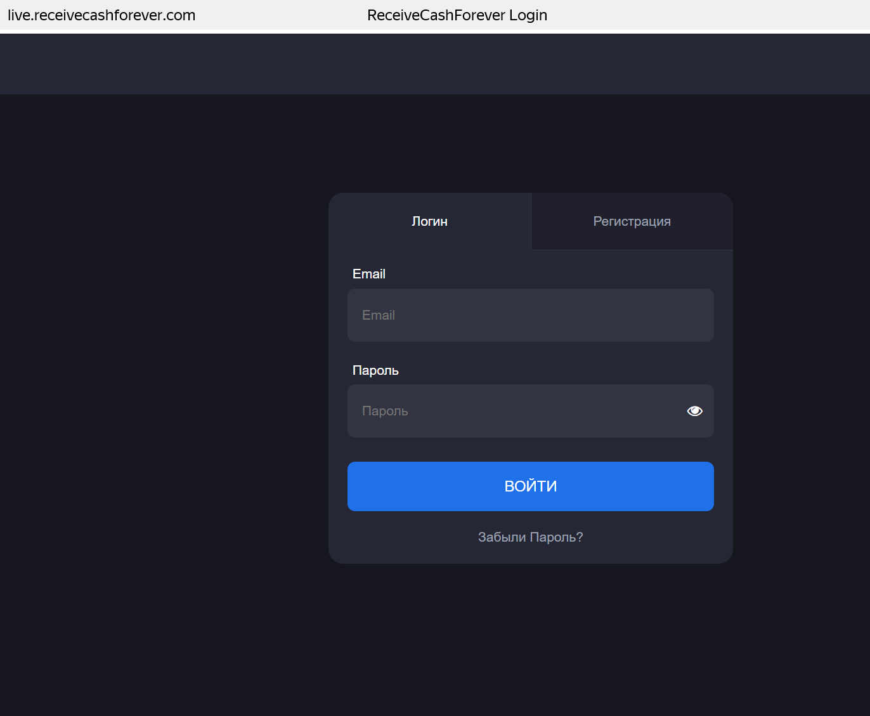Click the Пароль label above the field

click(375, 370)
